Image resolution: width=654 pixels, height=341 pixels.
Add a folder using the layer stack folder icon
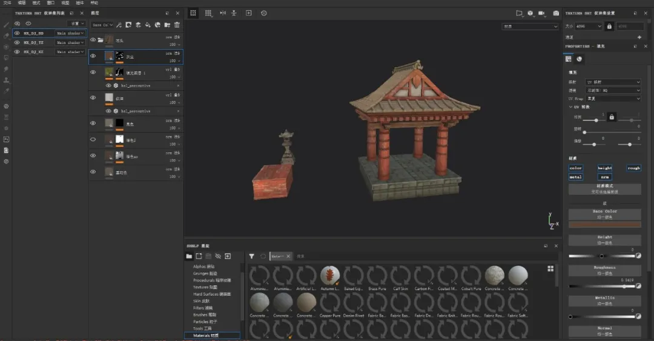tap(167, 25)
